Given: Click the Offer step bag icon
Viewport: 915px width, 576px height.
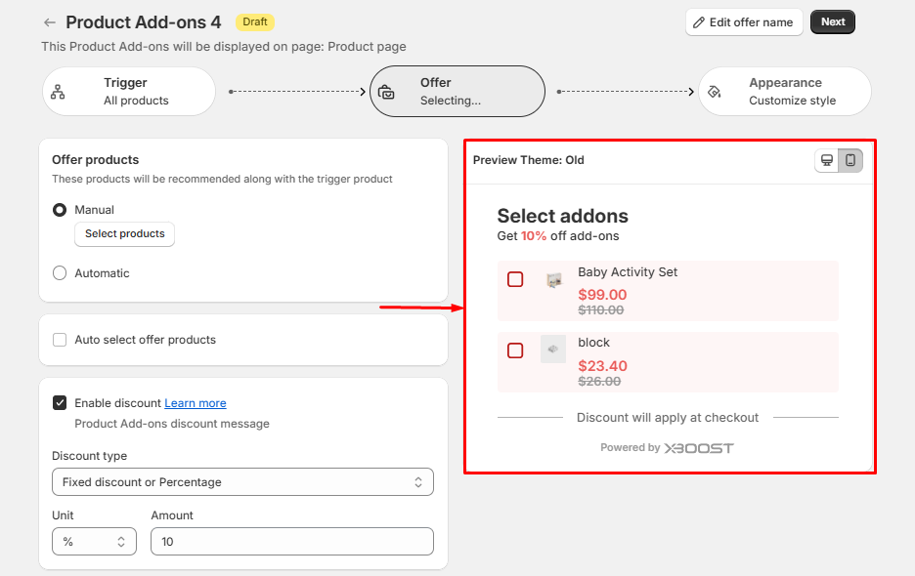Looking at the screenshot, I should click(386, 92).
